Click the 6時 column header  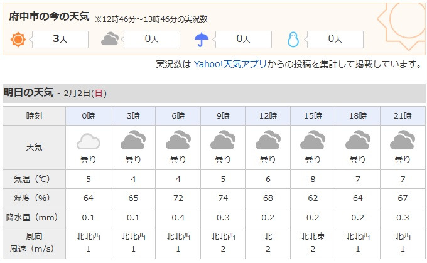pyautogui.click(x=178, y=115)
